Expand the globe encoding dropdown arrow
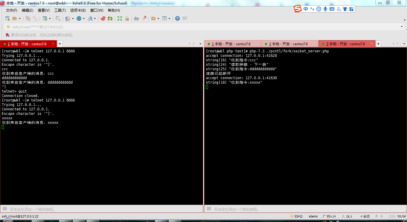 click(x=84, y=18)
